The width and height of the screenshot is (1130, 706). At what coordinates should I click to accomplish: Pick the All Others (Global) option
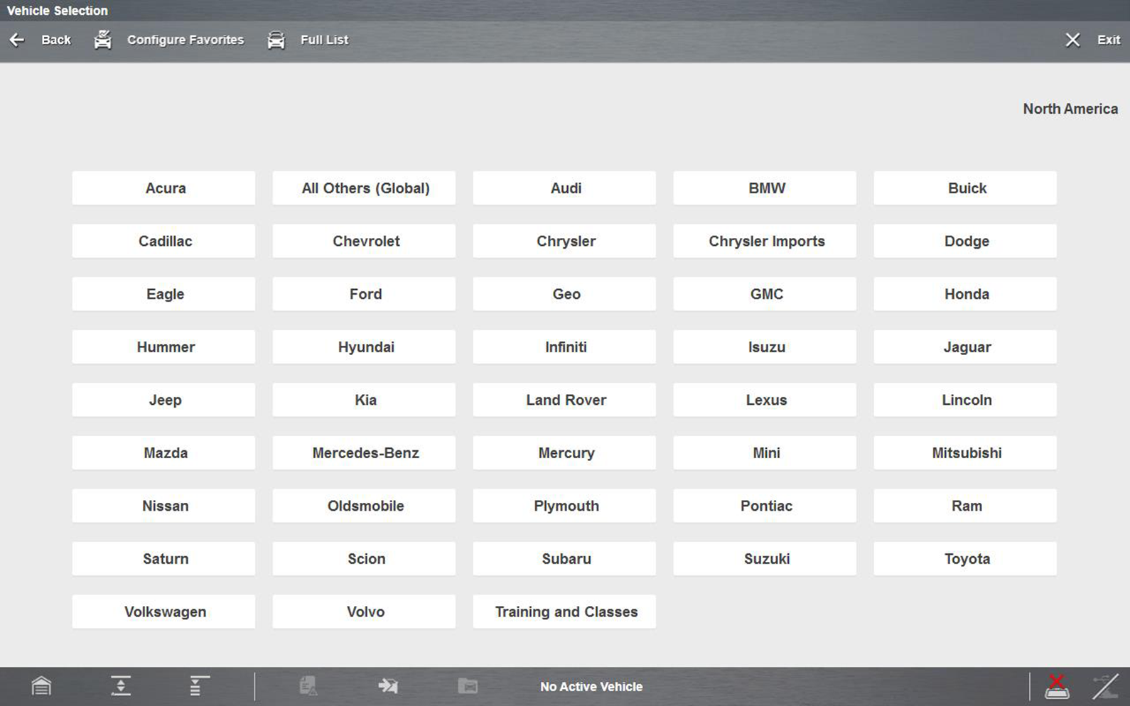[x=364, y=188]
